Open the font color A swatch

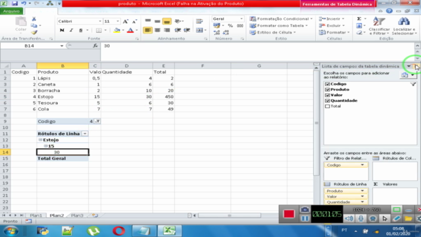pos(130,30)
